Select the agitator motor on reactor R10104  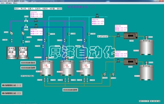146,63
